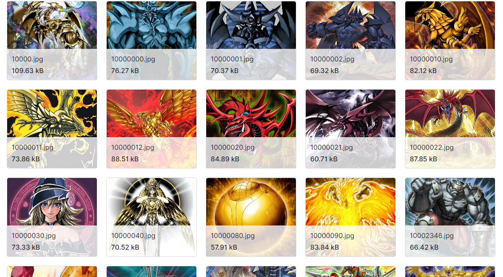
Task: Click the 10000020.jpg red dragon card
Action: (251, 129)
